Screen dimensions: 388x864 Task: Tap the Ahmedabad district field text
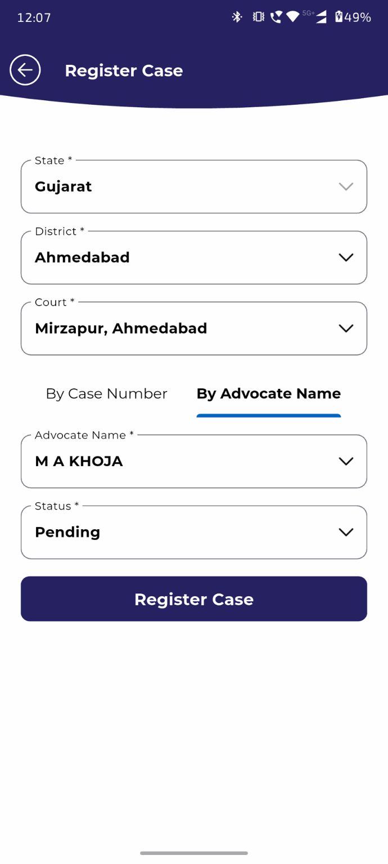[82, 258]
